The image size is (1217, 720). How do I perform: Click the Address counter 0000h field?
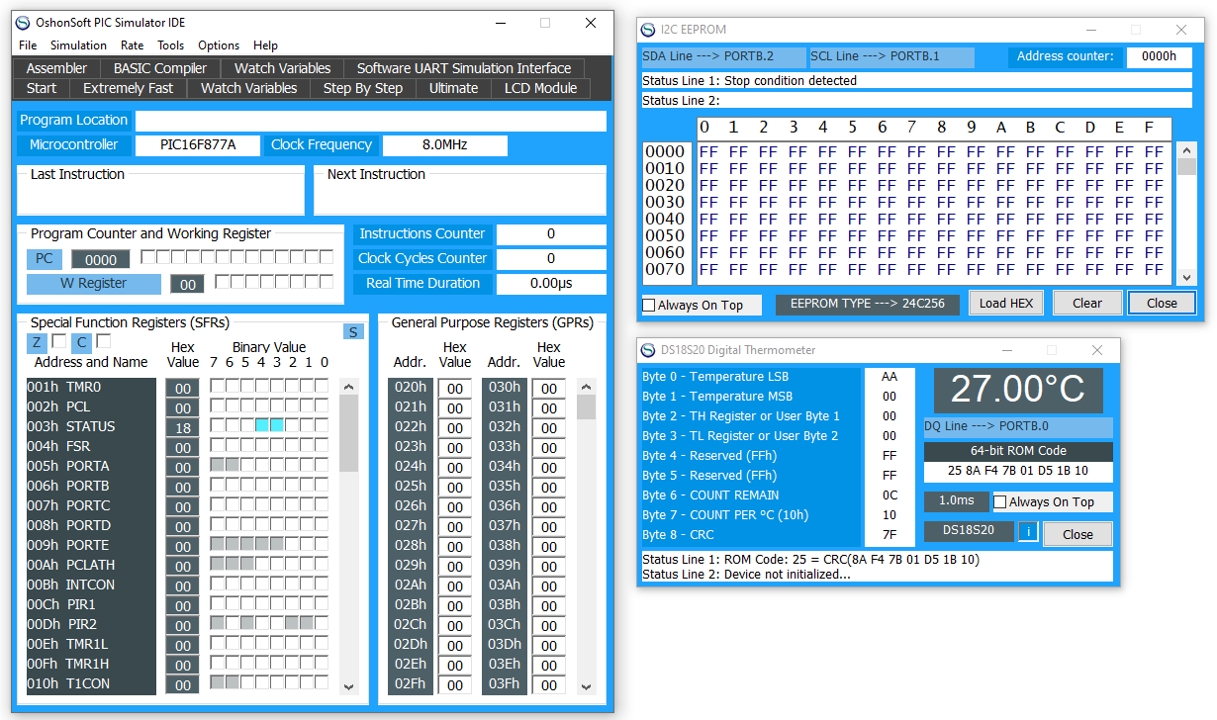click(1159, 57)
